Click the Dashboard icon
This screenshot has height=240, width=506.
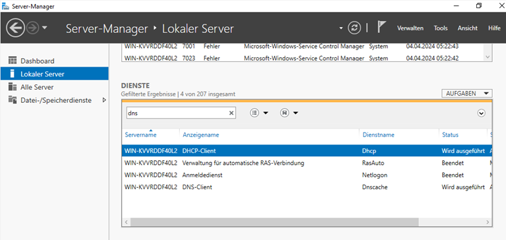click(x=13, y=61)
